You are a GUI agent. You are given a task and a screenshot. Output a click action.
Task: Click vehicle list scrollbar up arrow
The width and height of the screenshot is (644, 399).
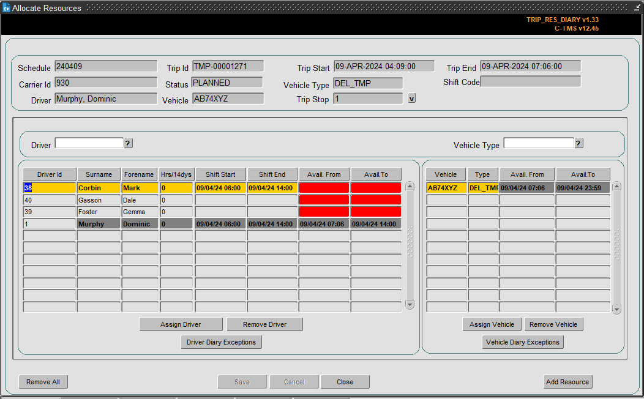coord(616,186)
